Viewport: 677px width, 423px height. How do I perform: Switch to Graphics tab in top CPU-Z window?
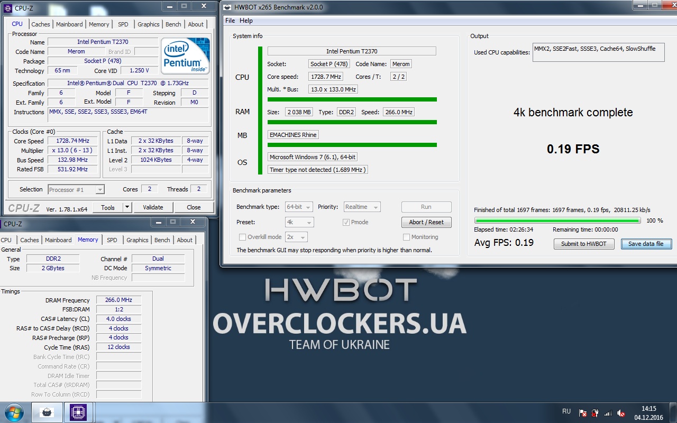[148, 24]
